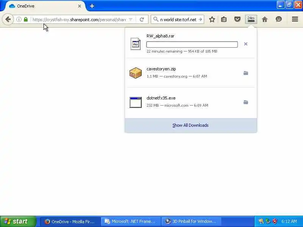Save page to Pocket
The width and height of the screenshot is (303, 227).
coord(237,19)
